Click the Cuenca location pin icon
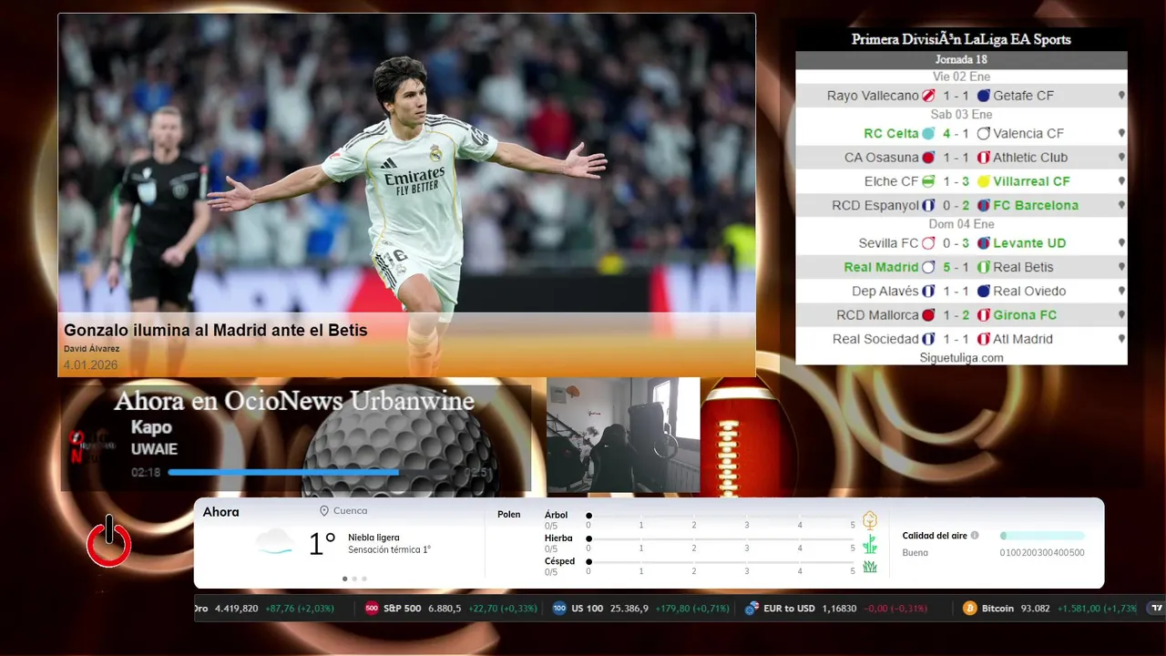The image size is (1166, 656). click(x=324, y=511)
